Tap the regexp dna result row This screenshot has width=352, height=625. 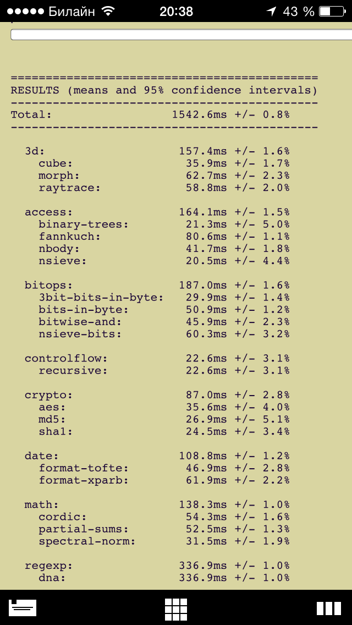coord(164,578)
